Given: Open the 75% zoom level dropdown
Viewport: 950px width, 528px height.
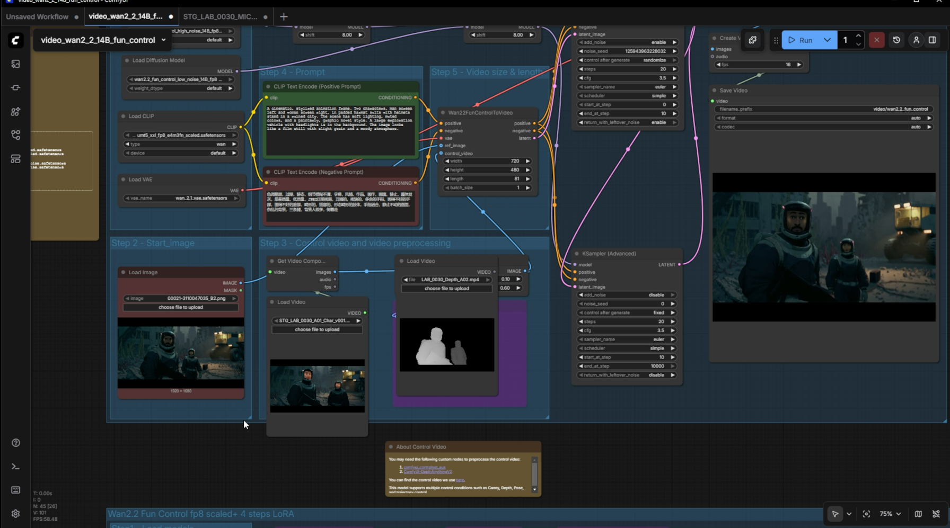Looking at the screenshot, I should (890, 514).
